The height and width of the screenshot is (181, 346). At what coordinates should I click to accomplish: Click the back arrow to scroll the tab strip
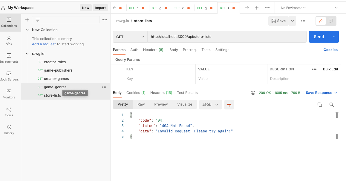coord(114,8)
